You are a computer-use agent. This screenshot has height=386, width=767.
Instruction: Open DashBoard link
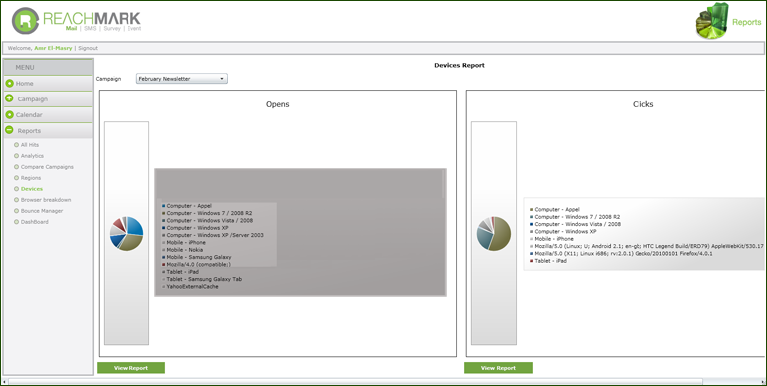tap(34, 222)
